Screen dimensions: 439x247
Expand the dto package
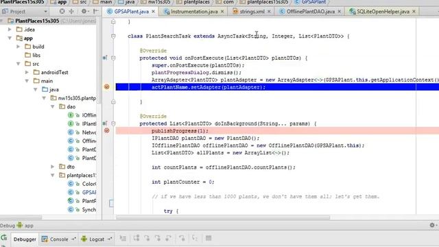click(53, 167)
